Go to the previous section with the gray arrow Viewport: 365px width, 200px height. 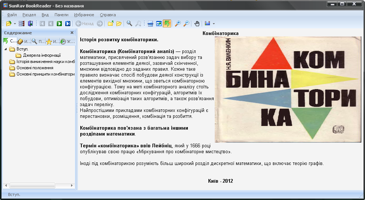pyautogui.click(x=51, y=24)
